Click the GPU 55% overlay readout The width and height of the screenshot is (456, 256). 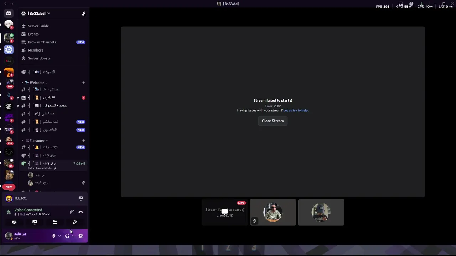point(404,7)
